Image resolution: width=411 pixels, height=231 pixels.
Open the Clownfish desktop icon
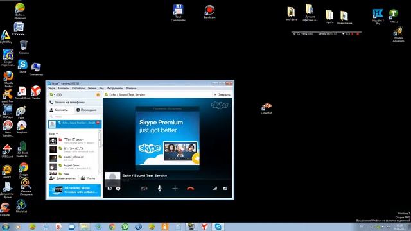tap(267, 108)
